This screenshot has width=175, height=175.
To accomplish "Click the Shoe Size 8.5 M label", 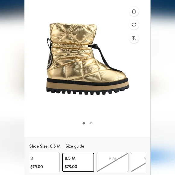I will tap(45, 146).
